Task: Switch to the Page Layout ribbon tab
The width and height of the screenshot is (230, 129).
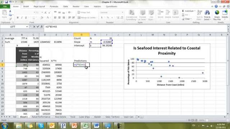Action: coord(39,6)
